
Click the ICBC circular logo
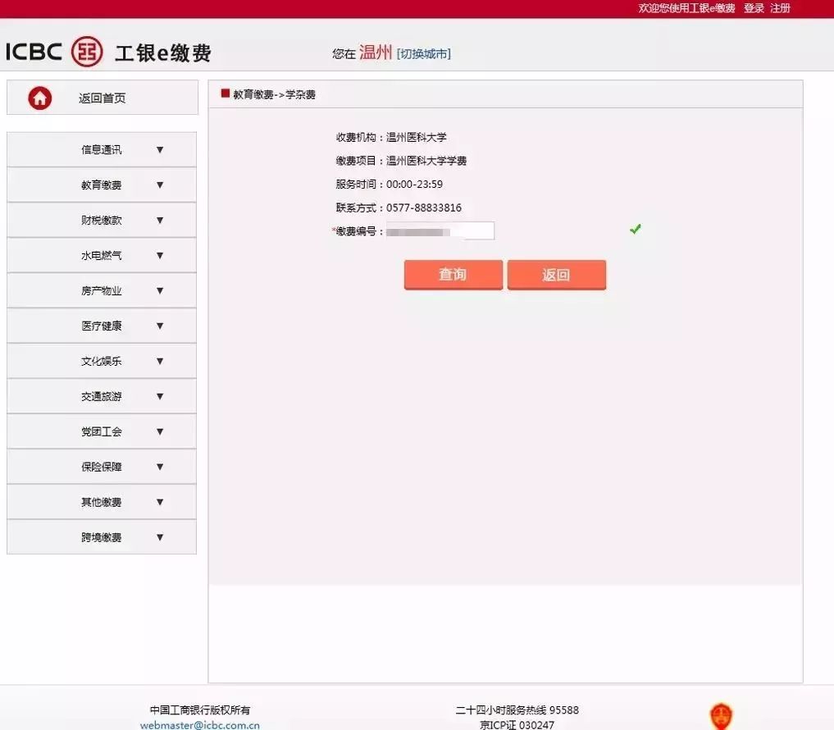click(87, 52)
